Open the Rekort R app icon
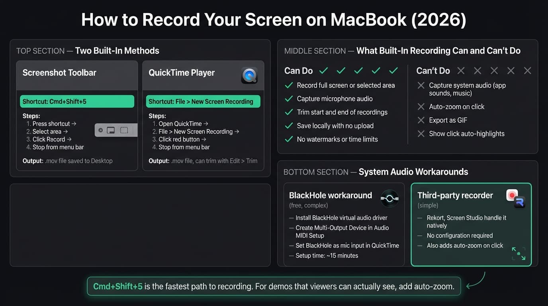This screenshot has height=306, width=548. (520, 201)
